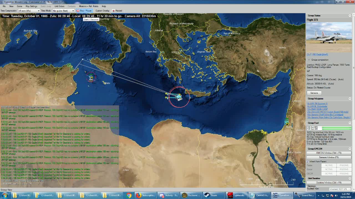Click the waypoint marker north of Tunisia

(x=83, y=59)
